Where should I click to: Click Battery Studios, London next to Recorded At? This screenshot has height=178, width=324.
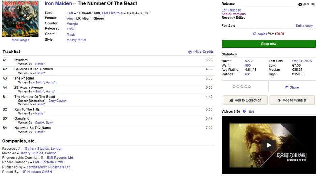coord(44,149)
